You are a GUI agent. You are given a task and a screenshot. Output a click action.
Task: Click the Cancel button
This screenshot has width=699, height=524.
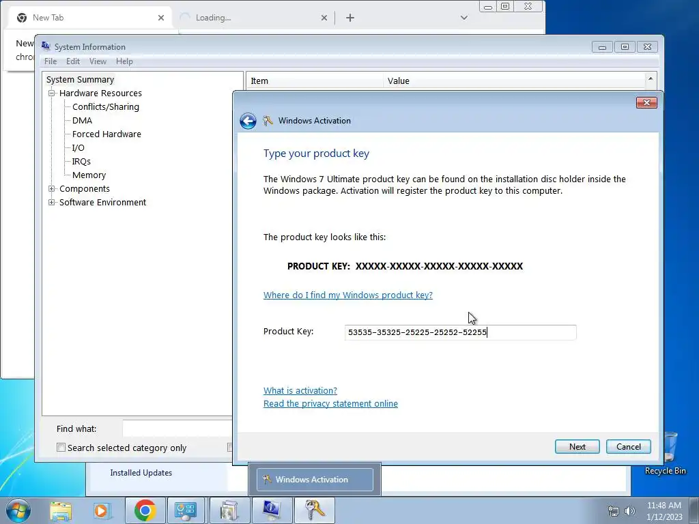pos(629,446)
